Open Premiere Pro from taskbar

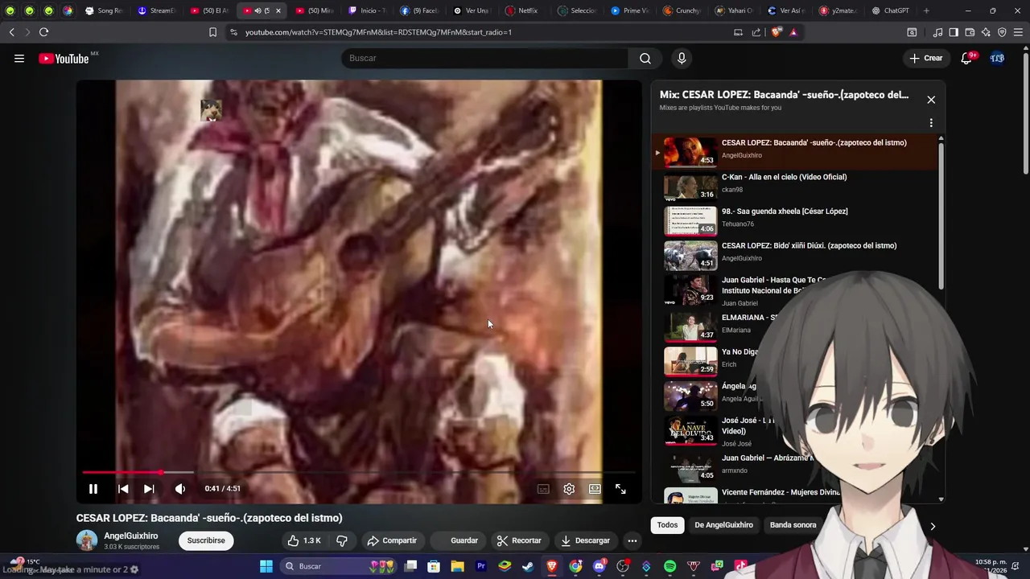point(481,566)
